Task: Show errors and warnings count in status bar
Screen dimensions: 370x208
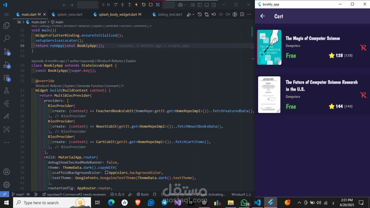Action: (117, 194)
